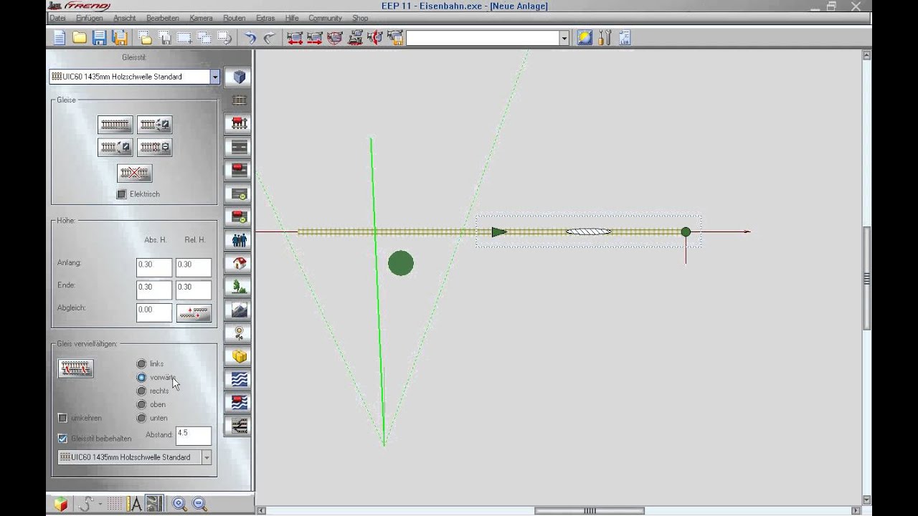Select the straight track piece button
This screenshot has height=516, width=918.
[115, 125]
